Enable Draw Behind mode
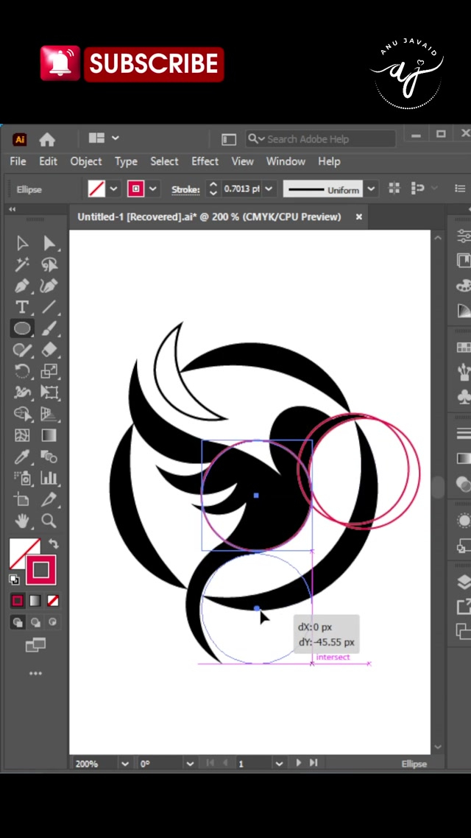Screen dimensions: 471x838 pos(35,623)
